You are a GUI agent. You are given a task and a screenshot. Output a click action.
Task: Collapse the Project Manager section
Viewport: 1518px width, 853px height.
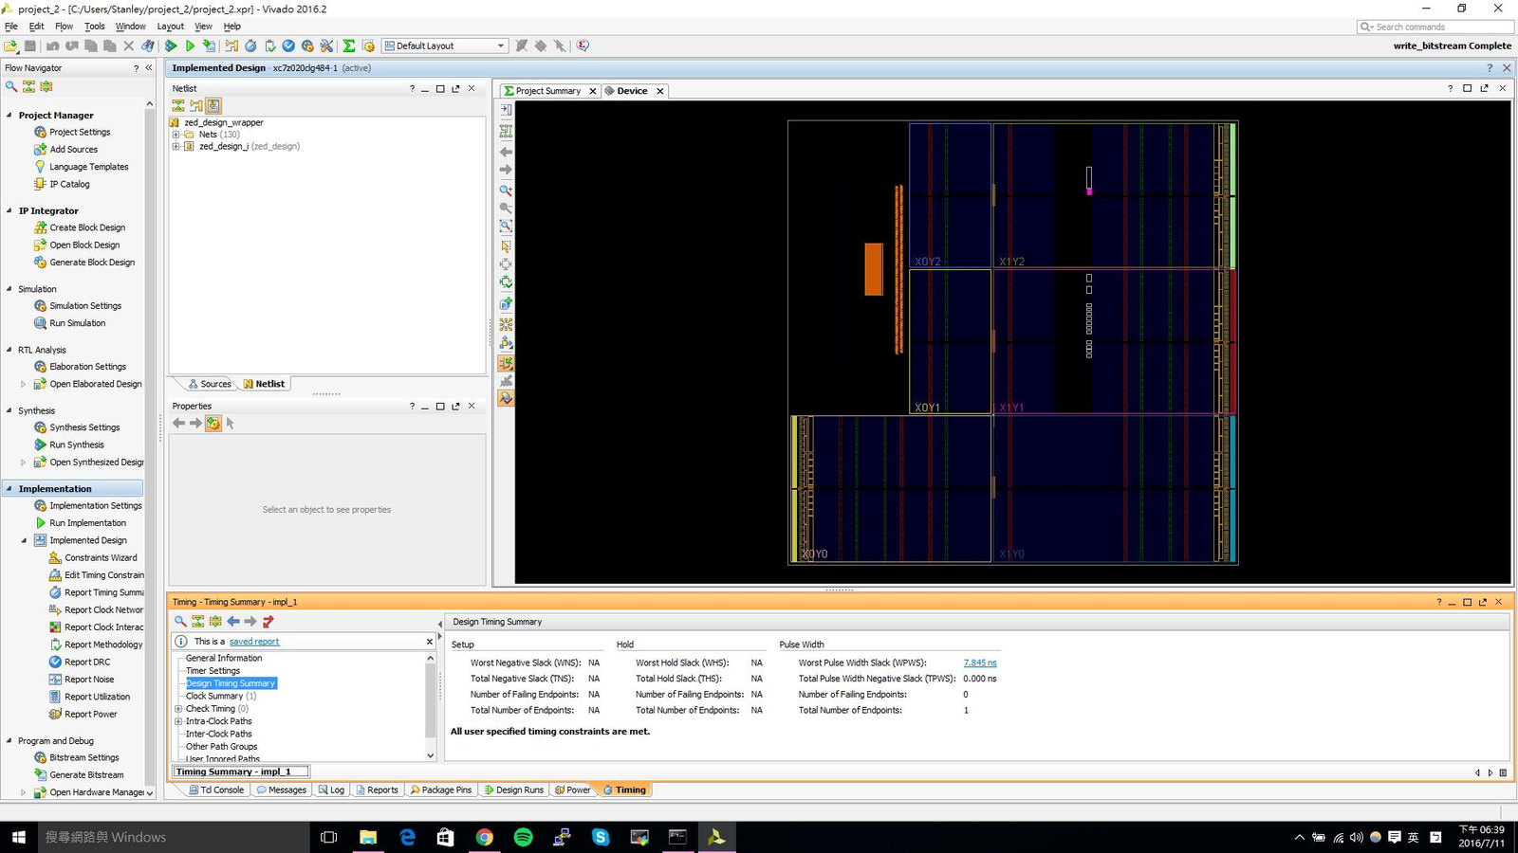point(9,116)
